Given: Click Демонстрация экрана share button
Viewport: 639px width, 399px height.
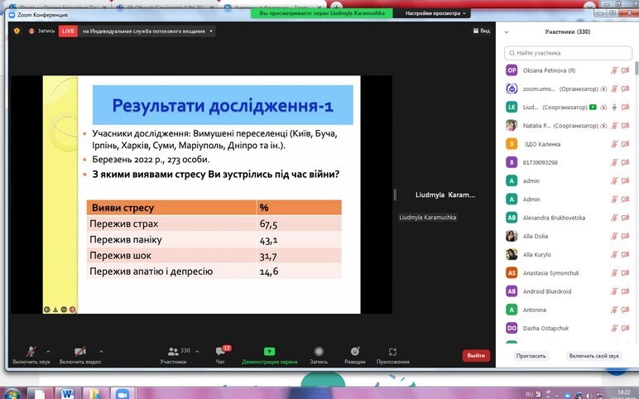Looking at the screenshot, I should point(269,354).
